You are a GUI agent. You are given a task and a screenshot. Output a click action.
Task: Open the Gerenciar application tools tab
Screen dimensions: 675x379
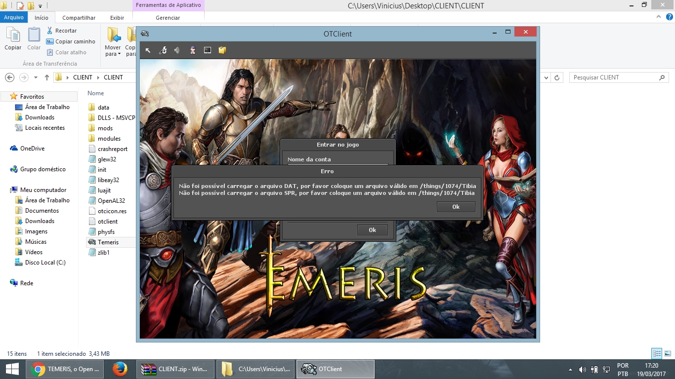(169, 17)
